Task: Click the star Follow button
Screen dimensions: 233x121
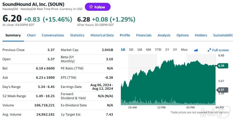Action: [97, 7]
